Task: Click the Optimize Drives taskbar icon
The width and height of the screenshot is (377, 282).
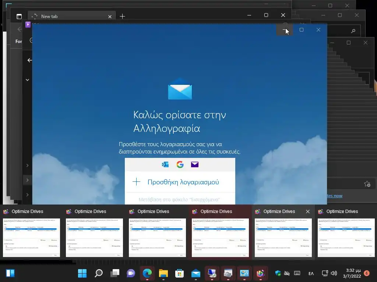Action: (x=260, y=273)
